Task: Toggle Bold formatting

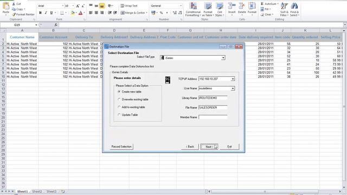Action: coord(40,13)
